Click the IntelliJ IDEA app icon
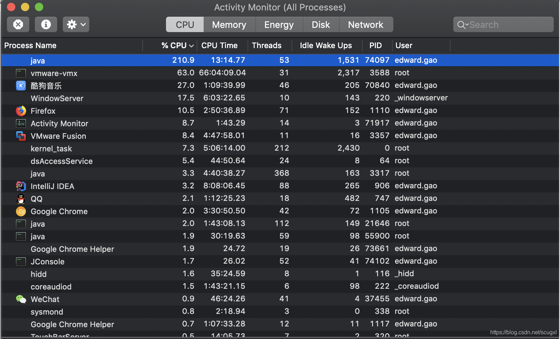Viewport: 560px width, 339px height. pos(21,186)
